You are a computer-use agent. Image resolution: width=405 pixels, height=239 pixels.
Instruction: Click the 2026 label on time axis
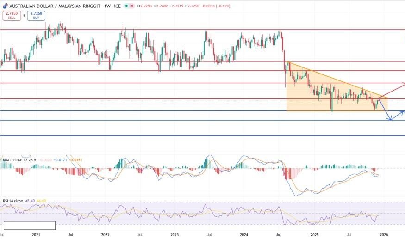(384, 234)
